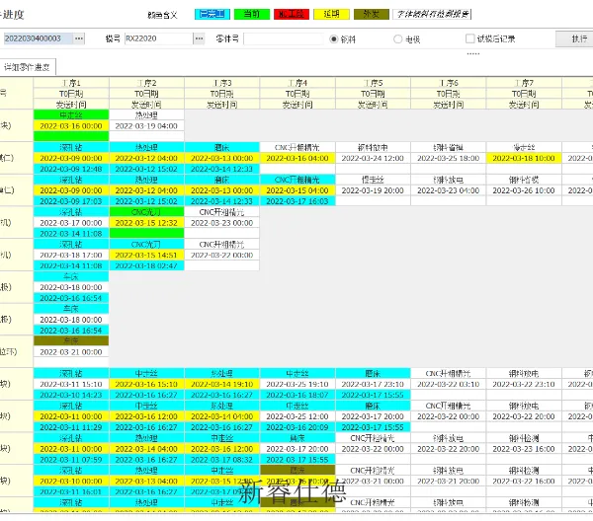
Task: Select cell 2022-03-17 00:00
Action: (x=71, y=223)
